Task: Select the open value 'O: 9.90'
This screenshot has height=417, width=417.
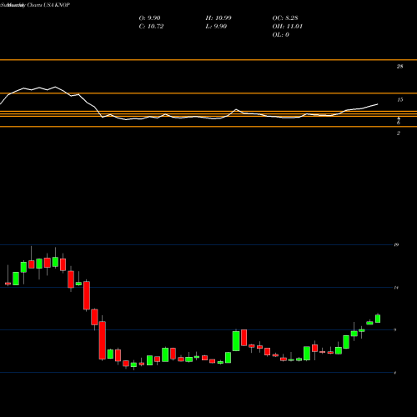Action: coord(149,18)
